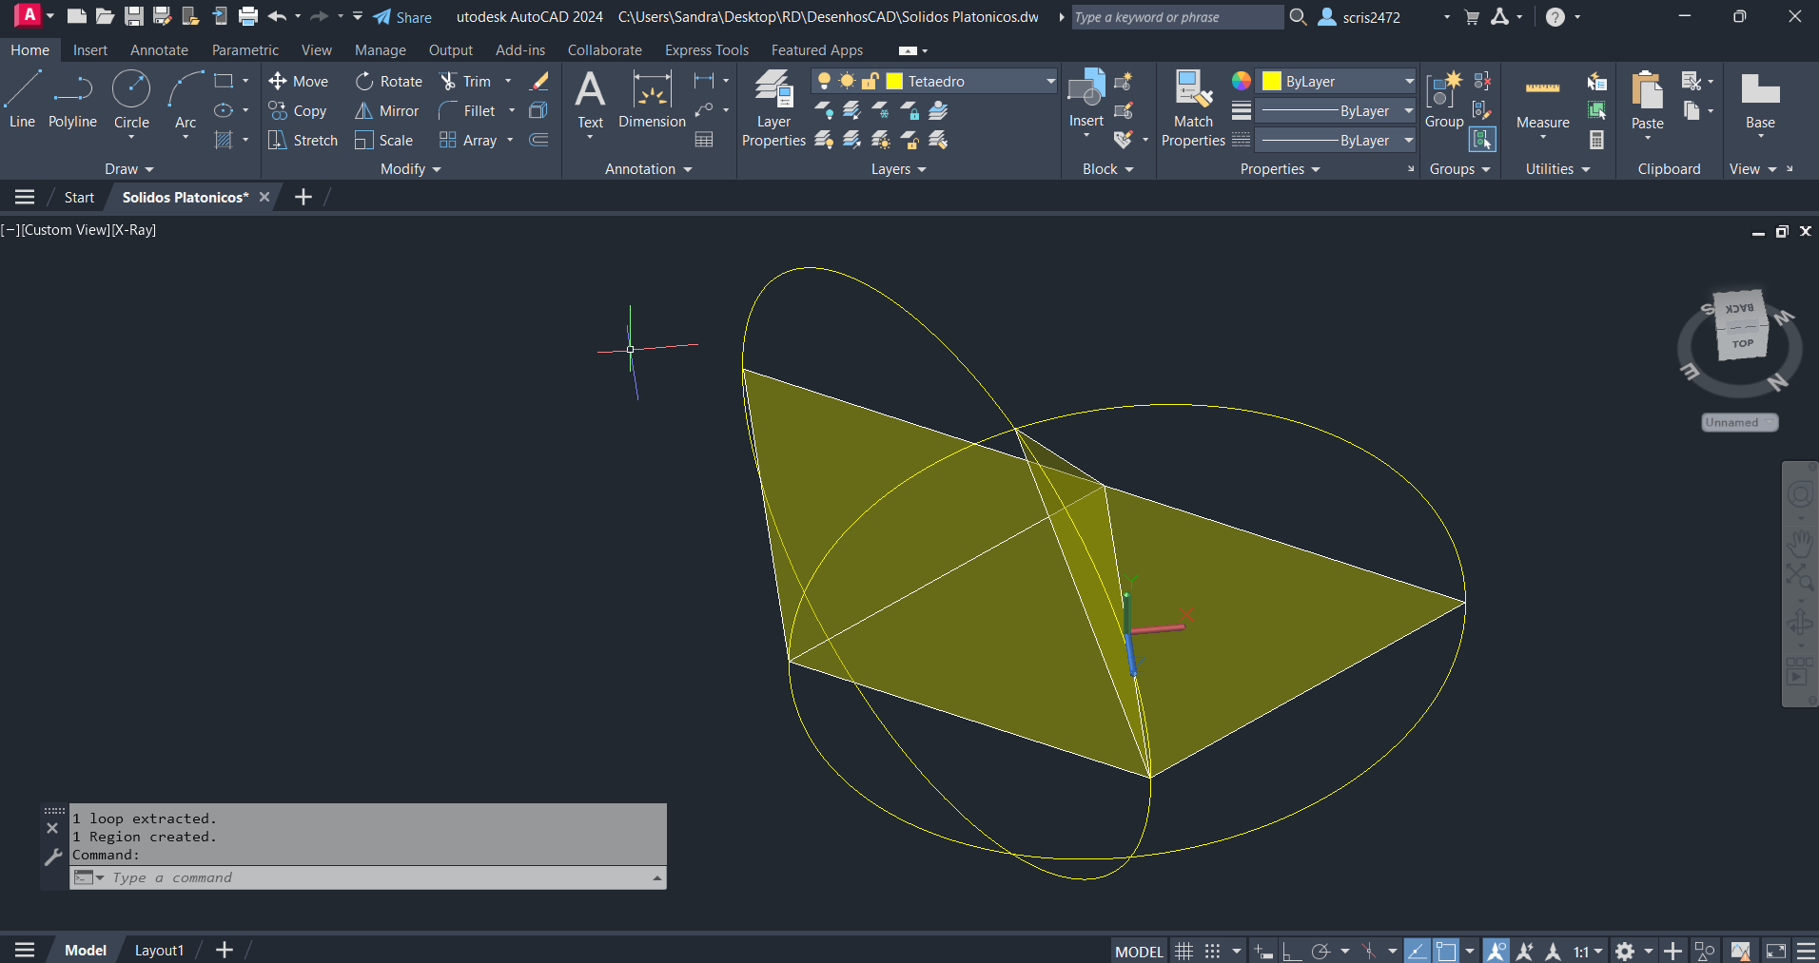Click the Stretch tool
Screen dimensions: 1819x963
pos(303,141)
